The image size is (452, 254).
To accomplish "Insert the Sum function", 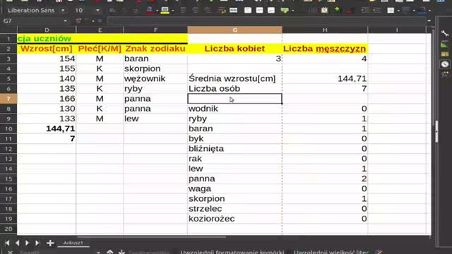I will [x=86, y=20].
